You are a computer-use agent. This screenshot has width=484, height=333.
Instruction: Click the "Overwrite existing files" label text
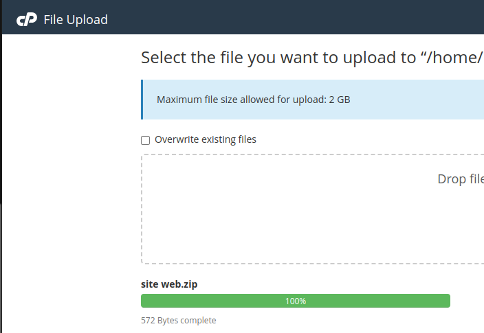pos(206,139)
